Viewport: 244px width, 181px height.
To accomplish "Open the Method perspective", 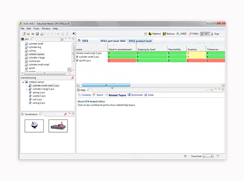I will (x=156, y=34).
